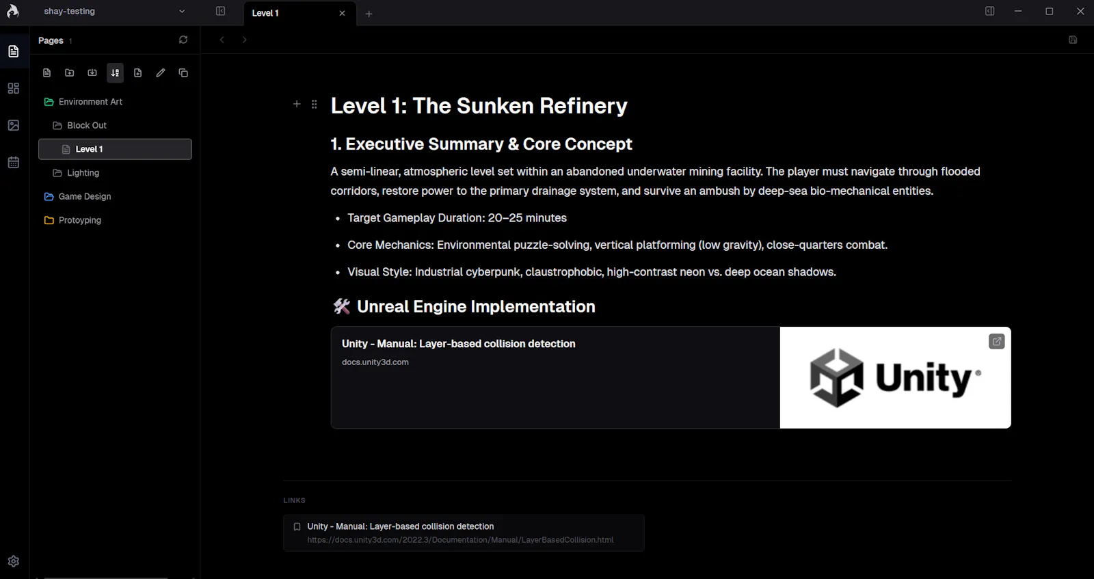Collapse the Block Out folder
This screenshot has height=579, width=1094.
(x=115, y=126)
